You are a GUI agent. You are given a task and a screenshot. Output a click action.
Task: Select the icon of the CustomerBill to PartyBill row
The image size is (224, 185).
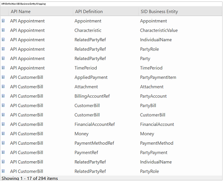click(x=3, y=105)
